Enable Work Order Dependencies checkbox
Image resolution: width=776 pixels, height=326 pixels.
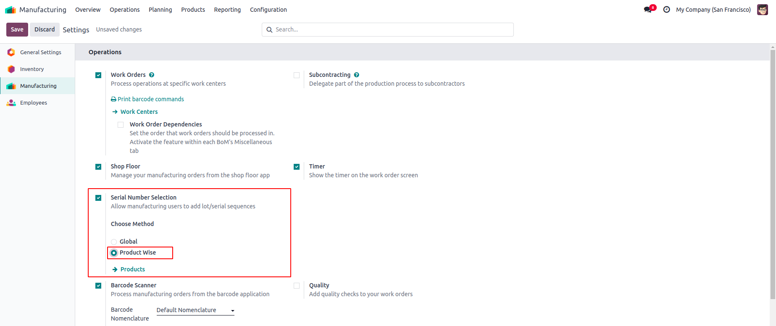coord(121,125)
